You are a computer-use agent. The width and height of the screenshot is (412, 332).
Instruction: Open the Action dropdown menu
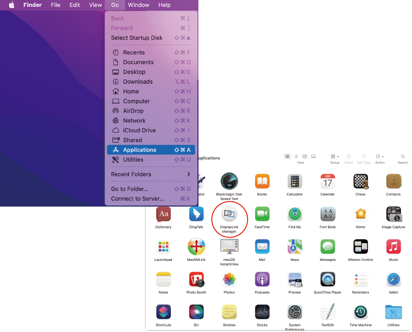coord(379,157)
